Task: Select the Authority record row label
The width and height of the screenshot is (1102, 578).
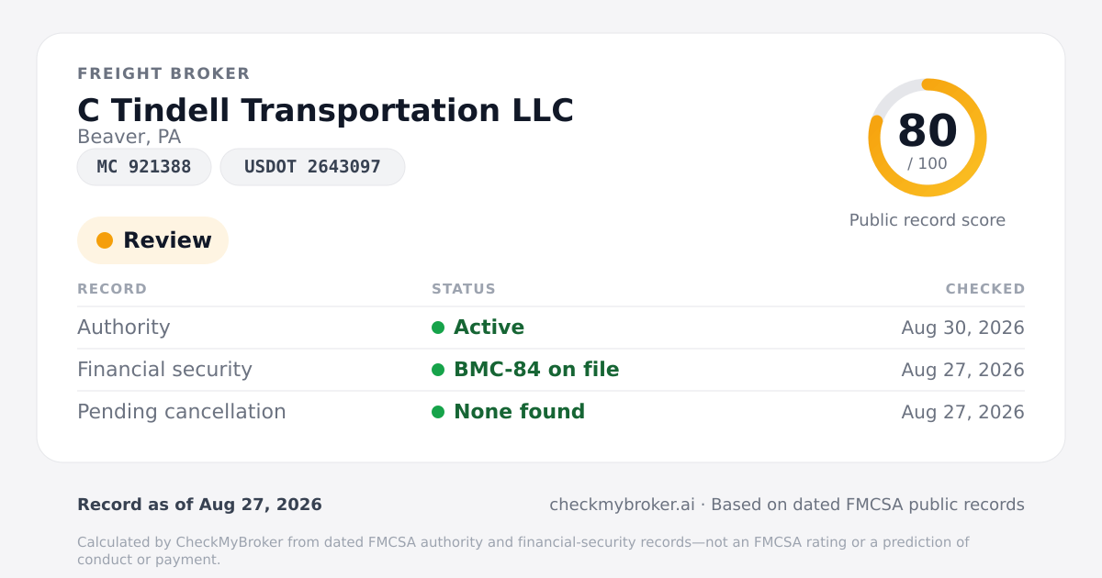Action: coord(124,328)
